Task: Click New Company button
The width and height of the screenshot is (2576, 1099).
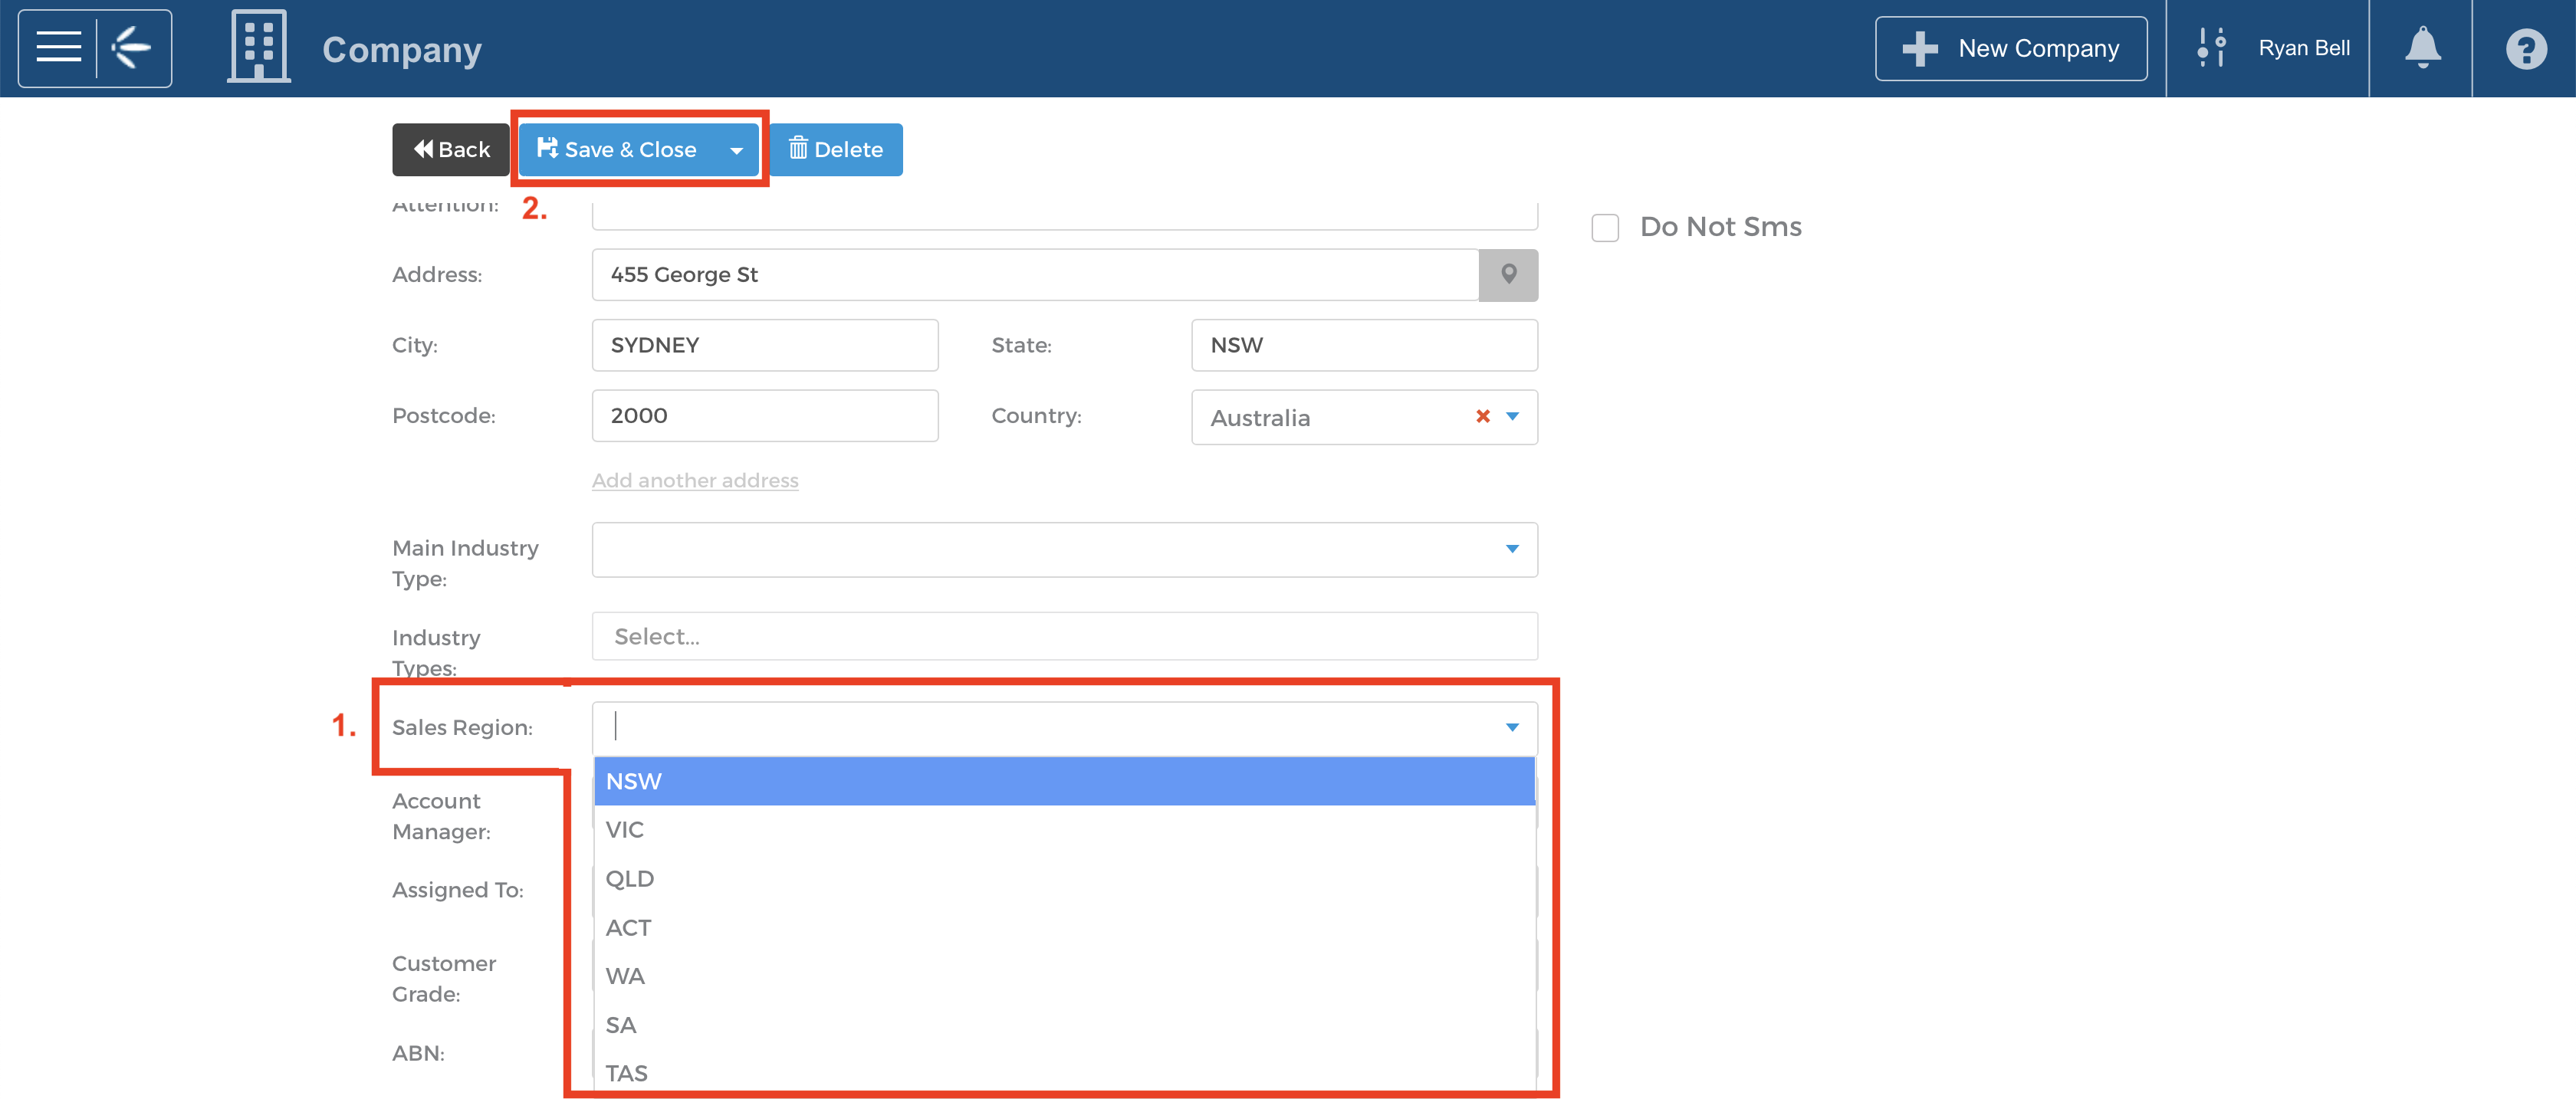Action: coord(2010,48)
